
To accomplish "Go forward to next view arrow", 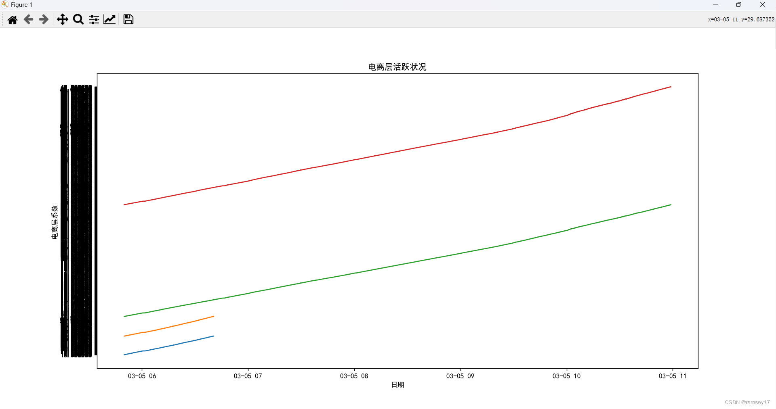I will tap(44, 19).
